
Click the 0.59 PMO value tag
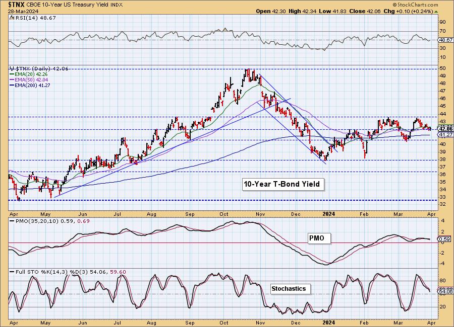coord(445,239)
